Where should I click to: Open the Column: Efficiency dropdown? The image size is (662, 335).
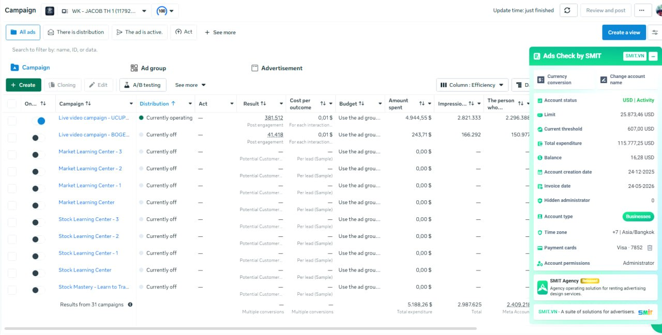[x=472, y=85]
